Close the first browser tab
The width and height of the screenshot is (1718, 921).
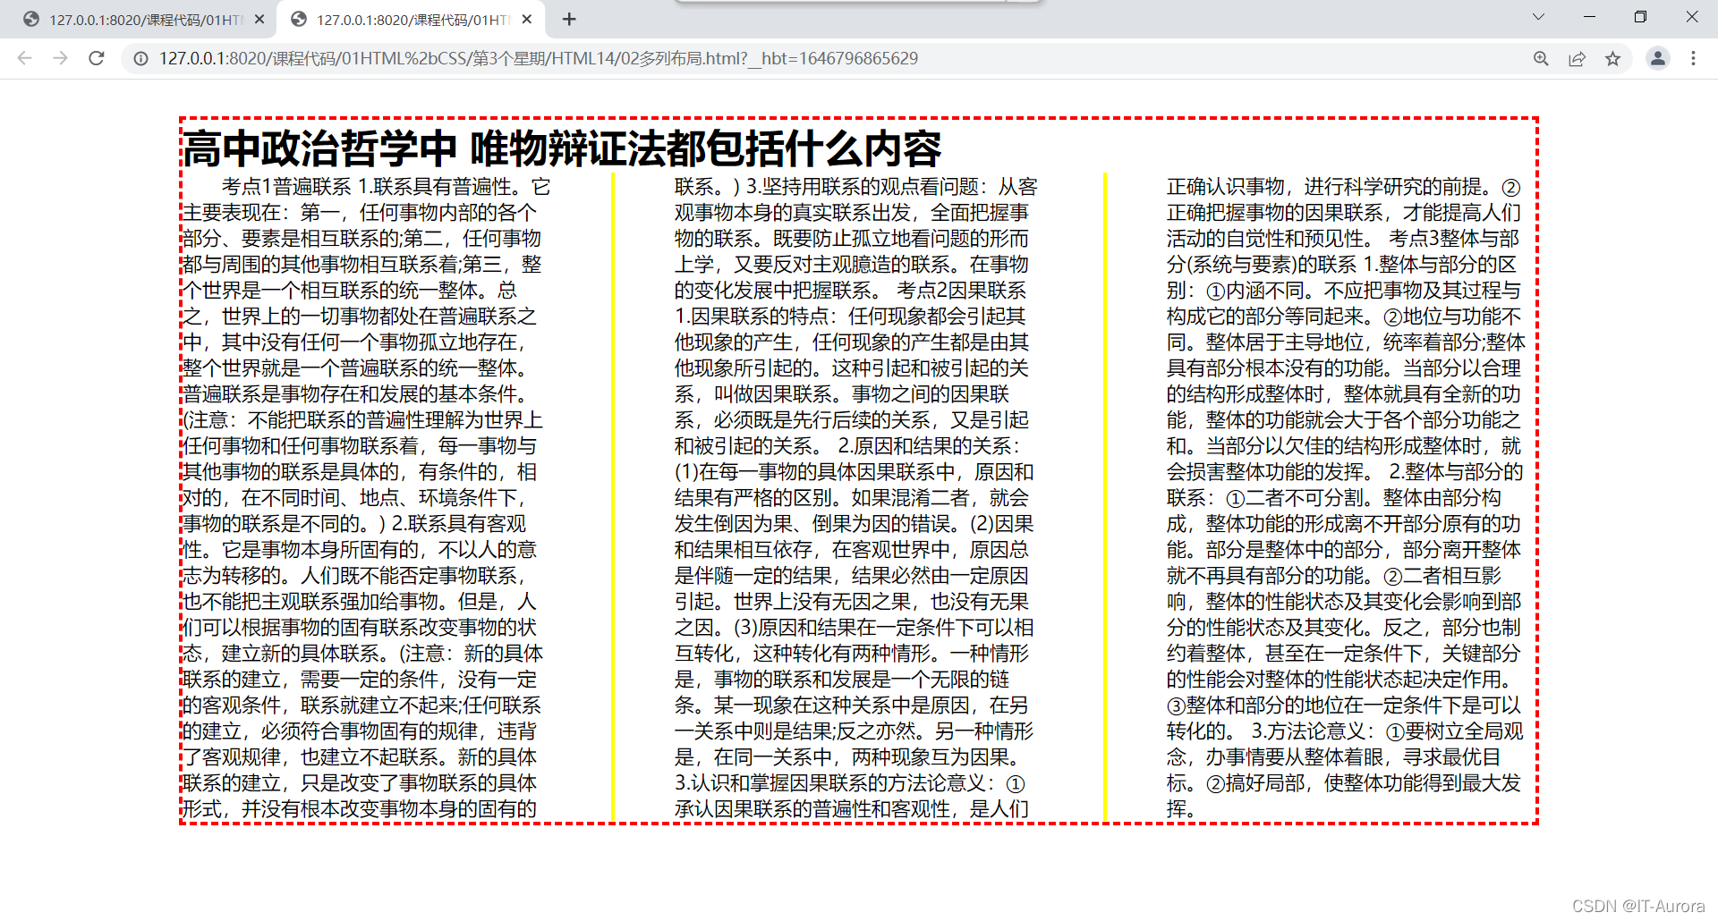point(259,19)
